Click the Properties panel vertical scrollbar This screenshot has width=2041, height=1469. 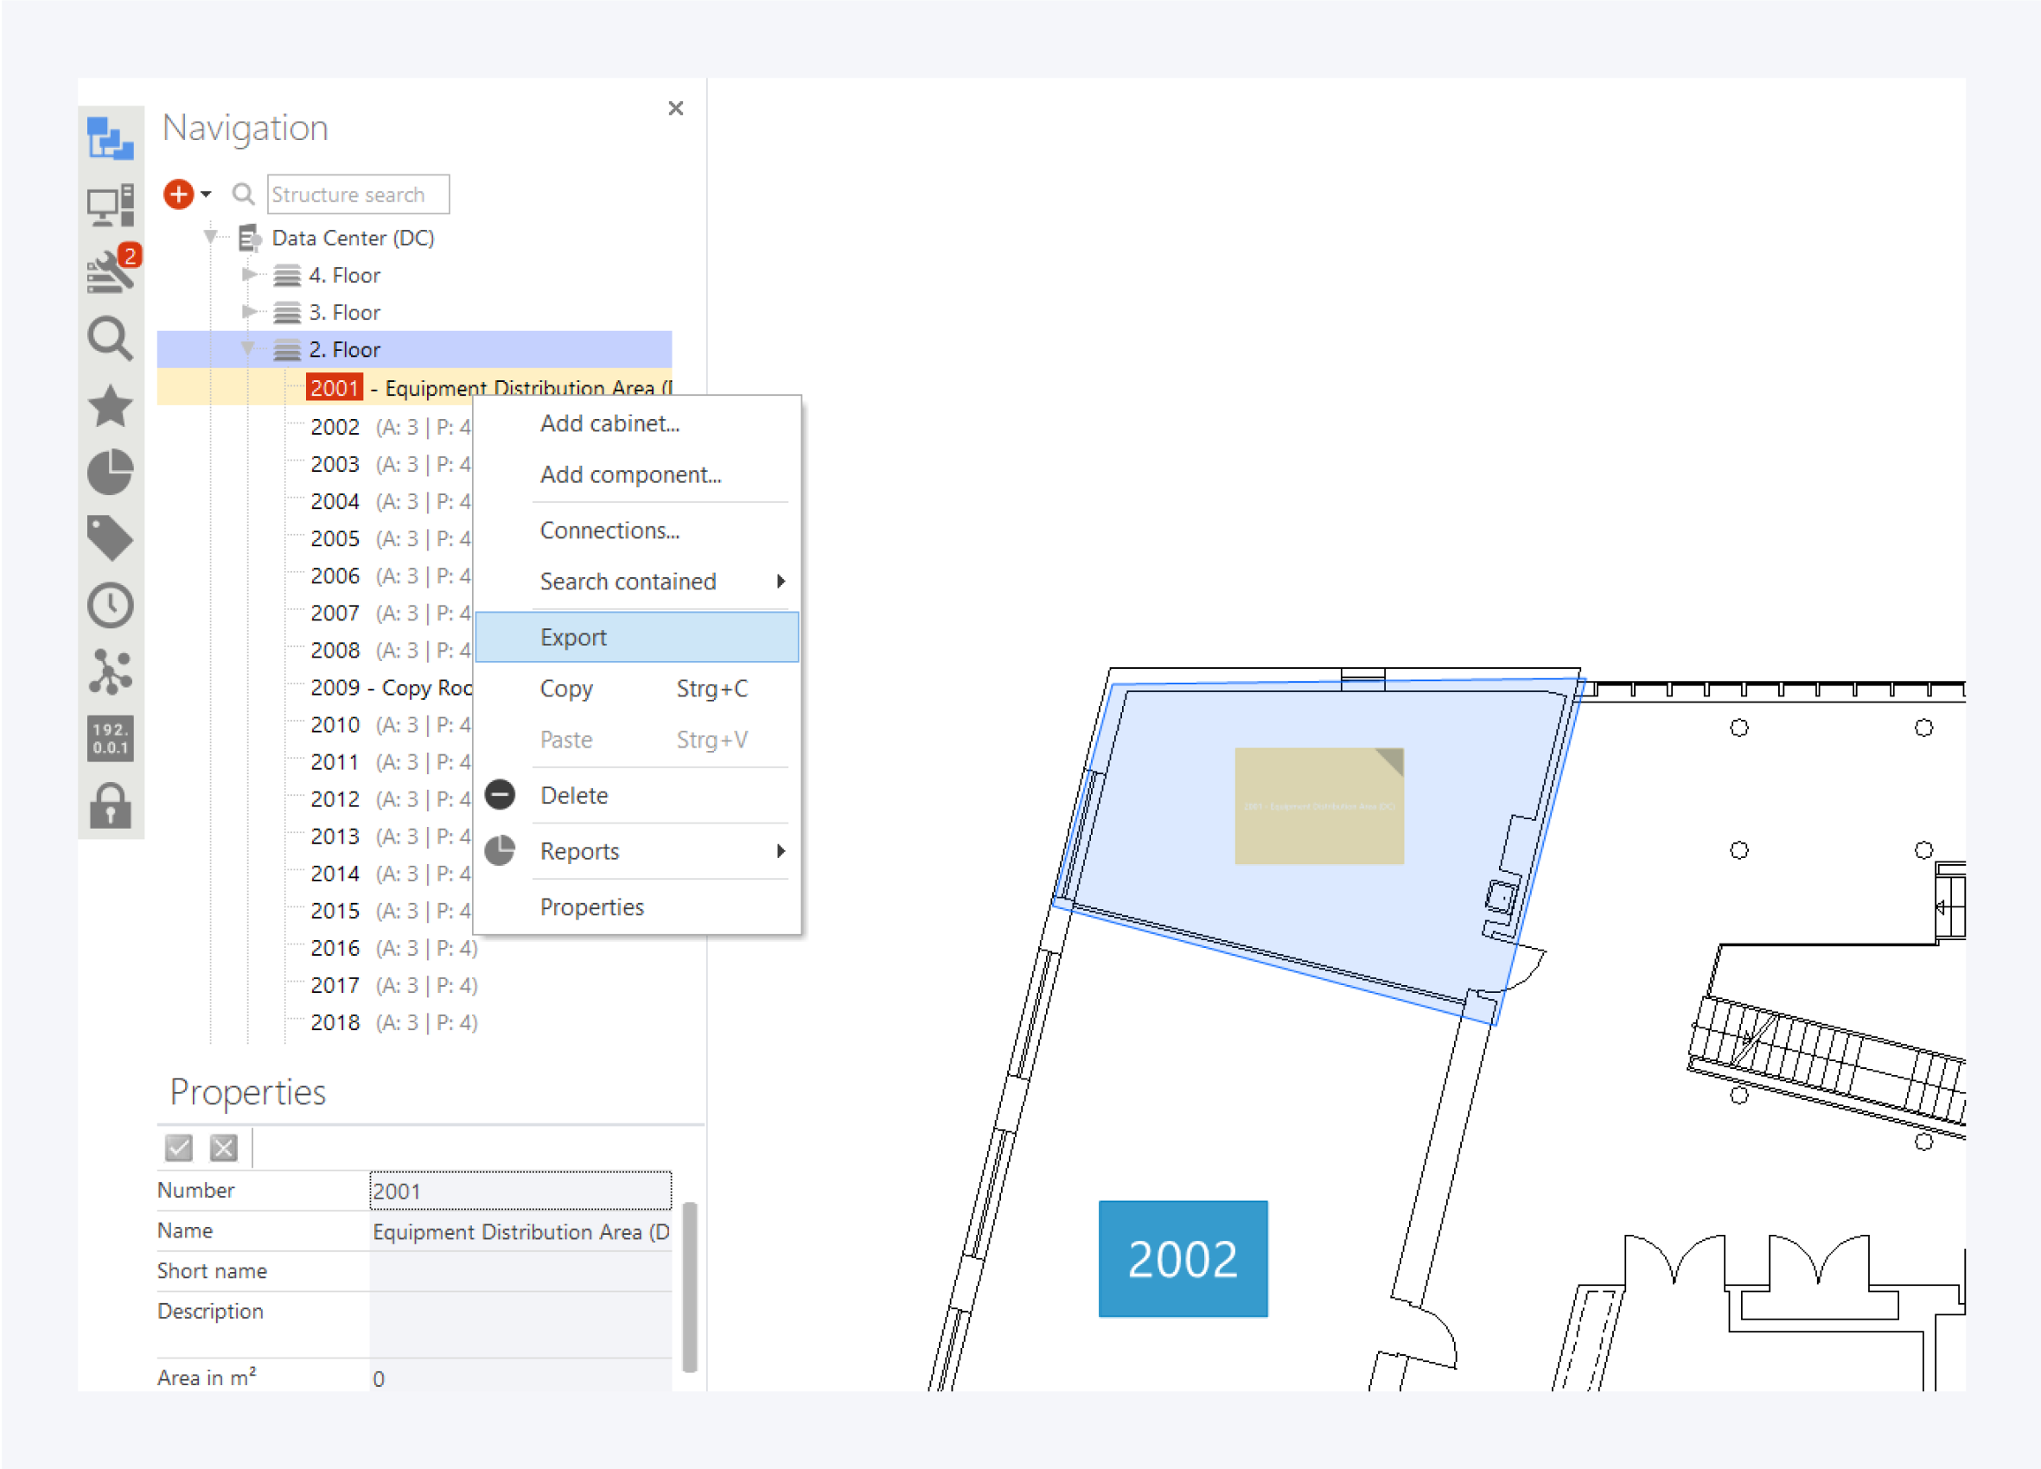689,1287
